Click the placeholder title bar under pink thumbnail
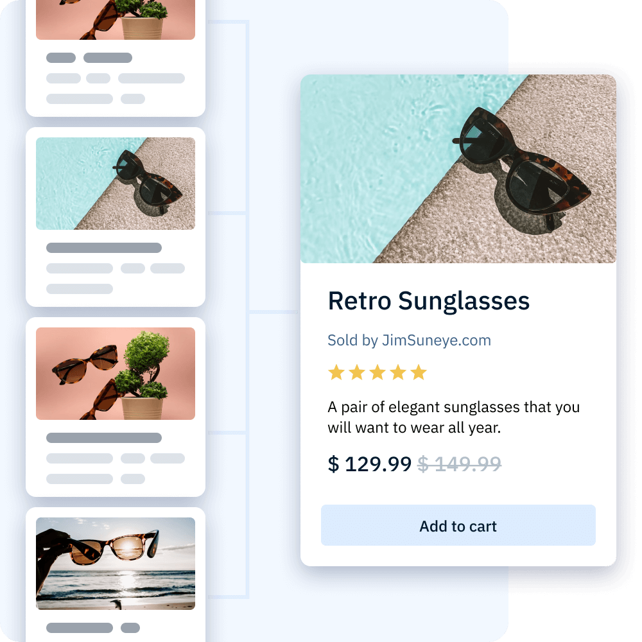 click(104, 438)
